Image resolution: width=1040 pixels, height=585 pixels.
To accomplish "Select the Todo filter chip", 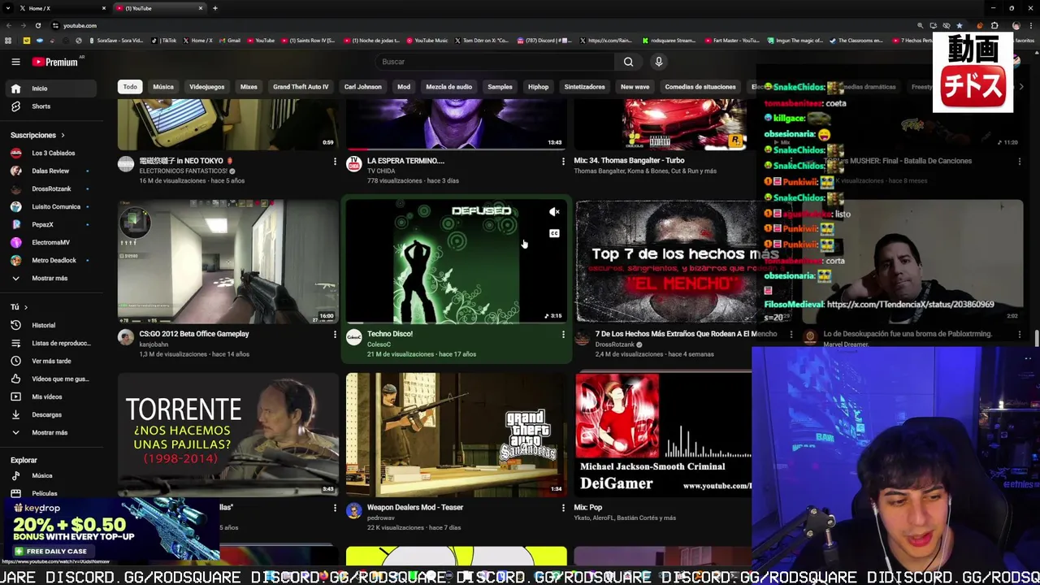I will (x=130, y=87).
